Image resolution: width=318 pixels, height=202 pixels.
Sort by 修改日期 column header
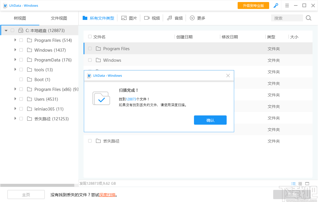point(230,37)
